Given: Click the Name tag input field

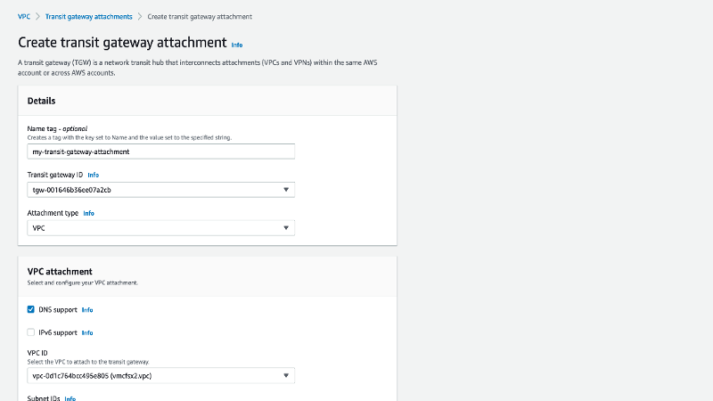Looking at the screenshot, I should pyautogui.click(x=160, y=151).
